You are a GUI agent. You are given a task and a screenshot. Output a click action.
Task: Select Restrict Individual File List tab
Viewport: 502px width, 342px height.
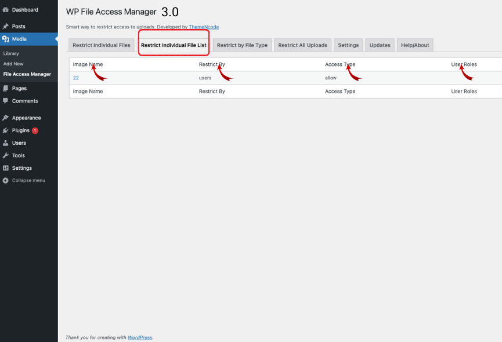(174, 45)
